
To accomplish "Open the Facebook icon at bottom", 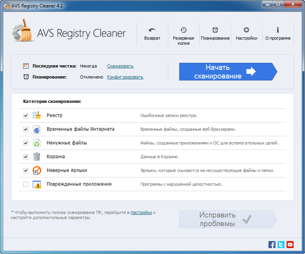I will (272, 245).
